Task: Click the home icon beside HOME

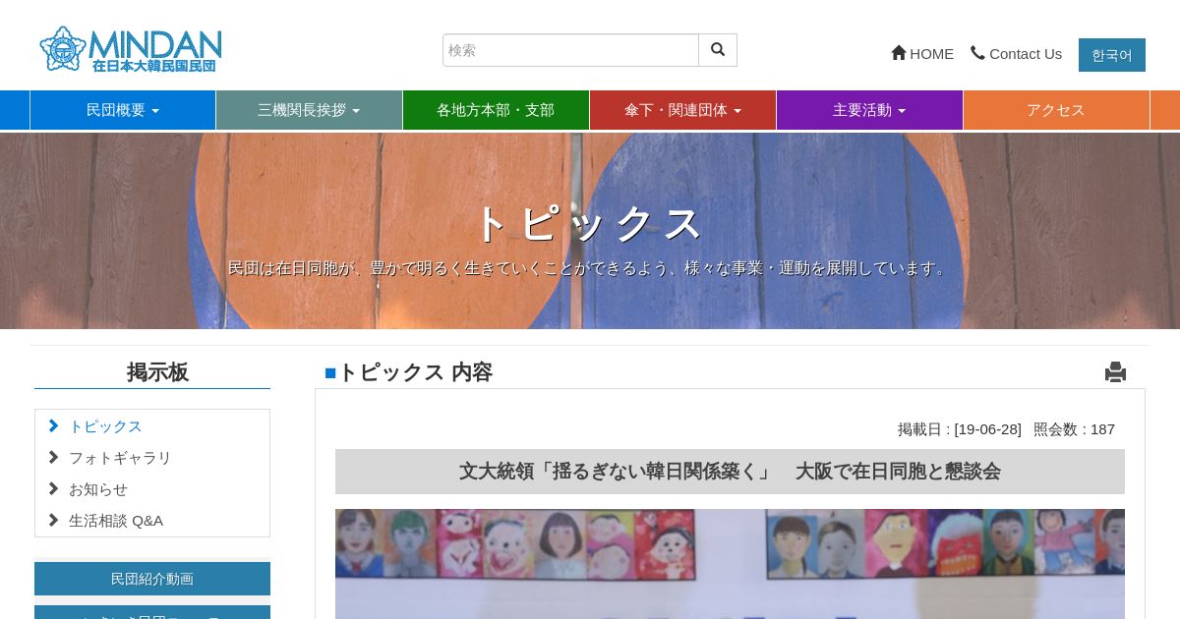Action: [899, 53]
